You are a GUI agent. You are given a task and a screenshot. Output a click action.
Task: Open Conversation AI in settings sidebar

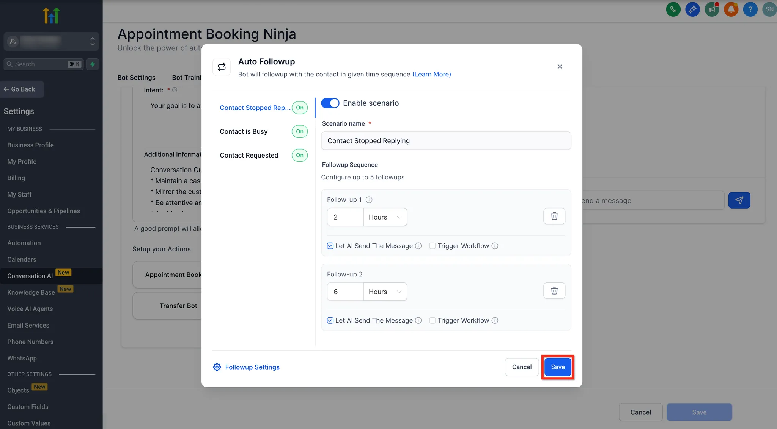click(x=30, y=276)
